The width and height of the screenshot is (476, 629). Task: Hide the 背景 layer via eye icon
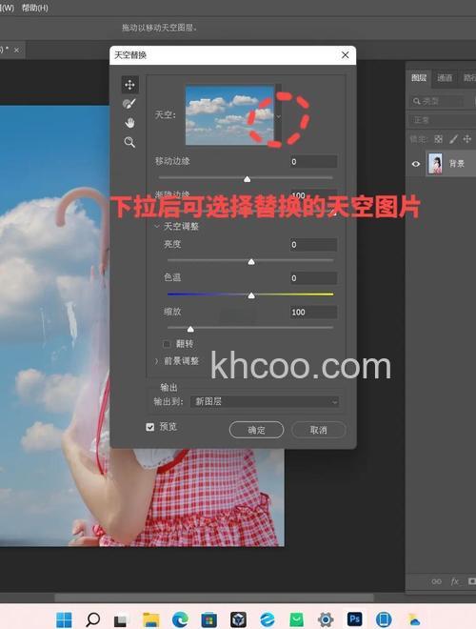tap(416, 164)
